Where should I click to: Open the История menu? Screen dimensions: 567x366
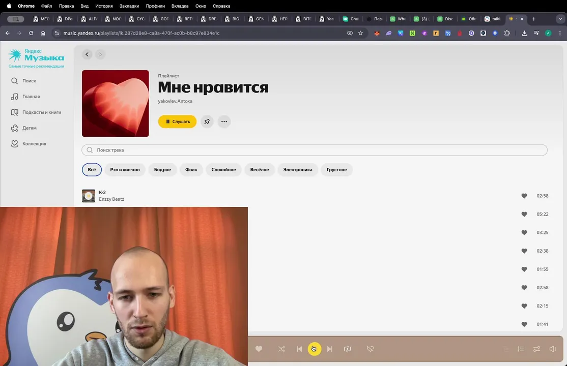click(104, 6)
